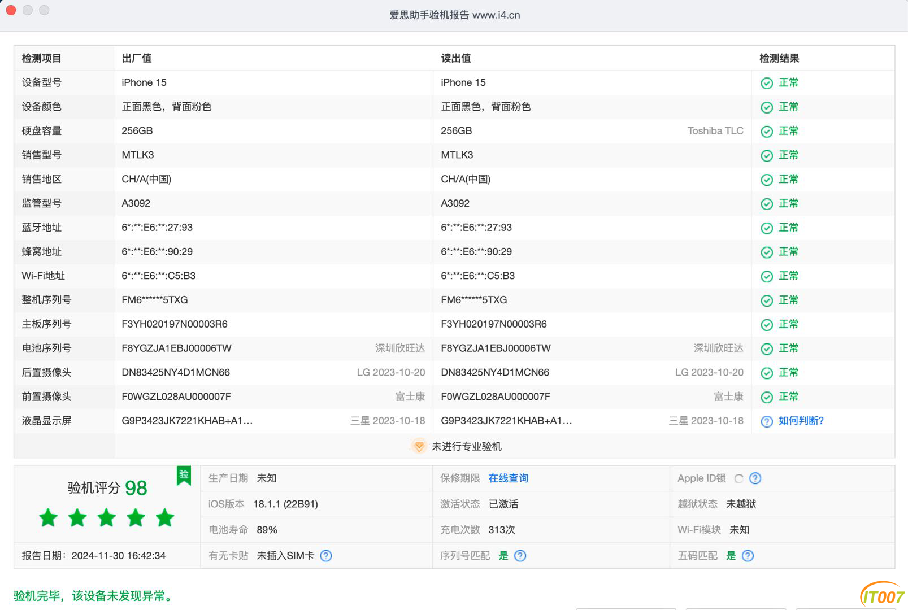Screen dimensions: 908x610
Task: Click the Toshiba TLC label
Action: click(x=715, y=131)
